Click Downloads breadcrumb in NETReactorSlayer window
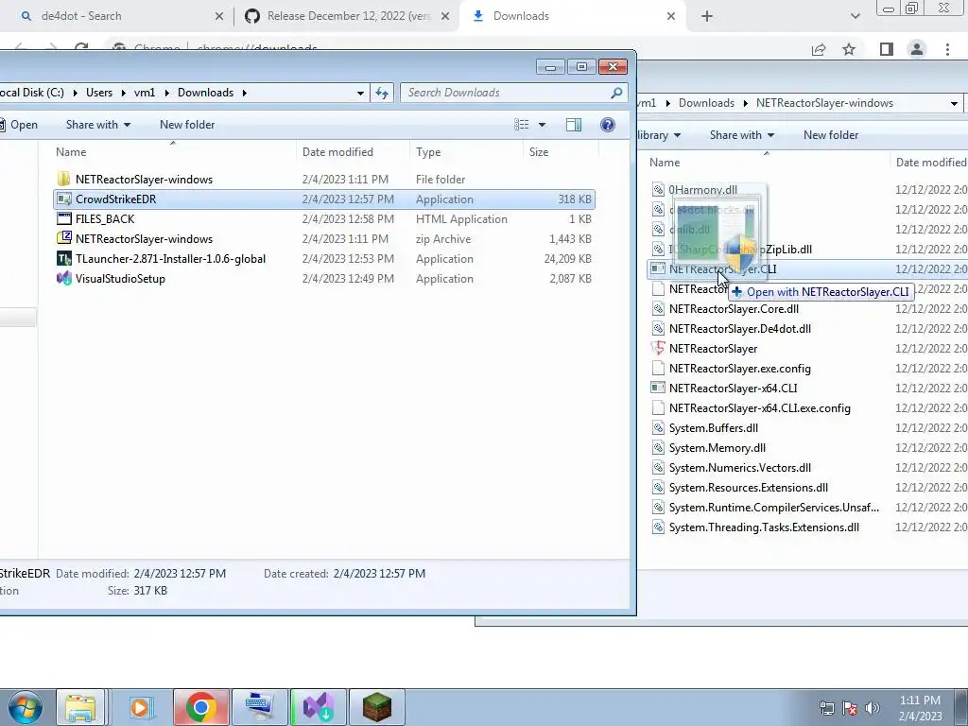 [706, 103]
